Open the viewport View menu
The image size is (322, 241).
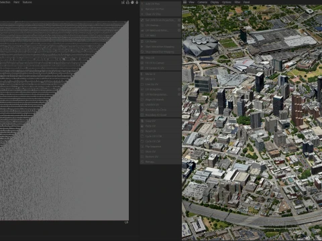[191, 2]
